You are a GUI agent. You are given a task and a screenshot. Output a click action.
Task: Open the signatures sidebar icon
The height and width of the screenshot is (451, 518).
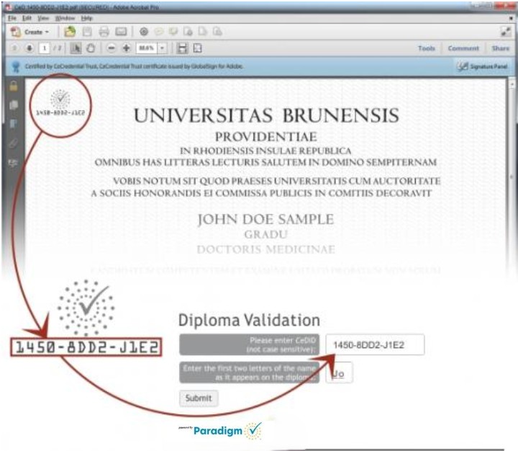pos(14,163)
